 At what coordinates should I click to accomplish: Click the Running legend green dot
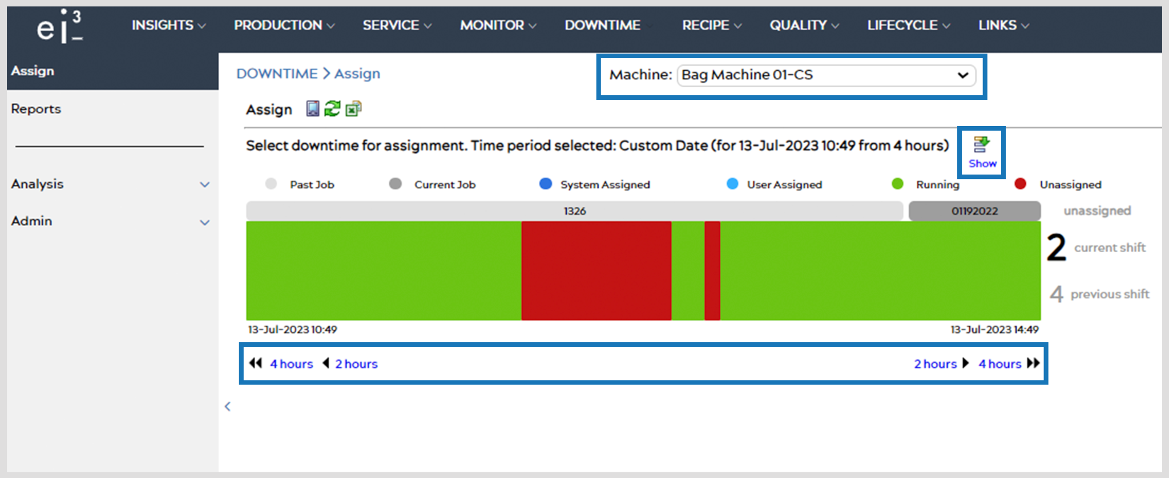(x=897, y=184)
